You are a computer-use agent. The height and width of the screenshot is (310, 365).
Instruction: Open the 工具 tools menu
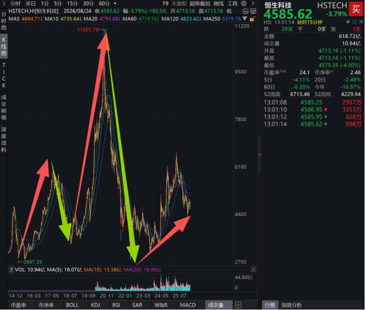click(x=232, y=4)
